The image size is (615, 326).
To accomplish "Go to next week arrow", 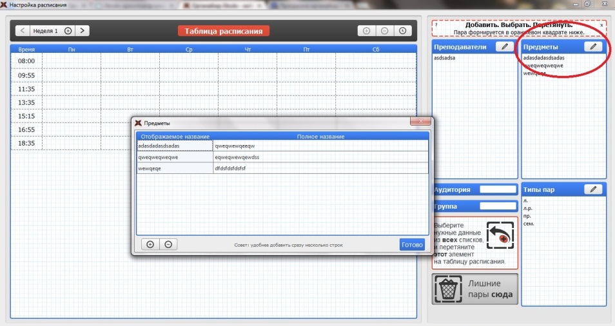I will [x=82, y=30].
